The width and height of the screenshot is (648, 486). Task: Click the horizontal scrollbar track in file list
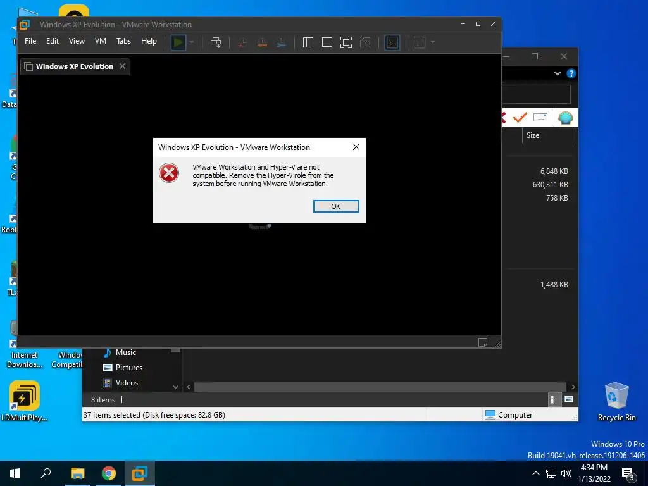[x=380, y=387]
